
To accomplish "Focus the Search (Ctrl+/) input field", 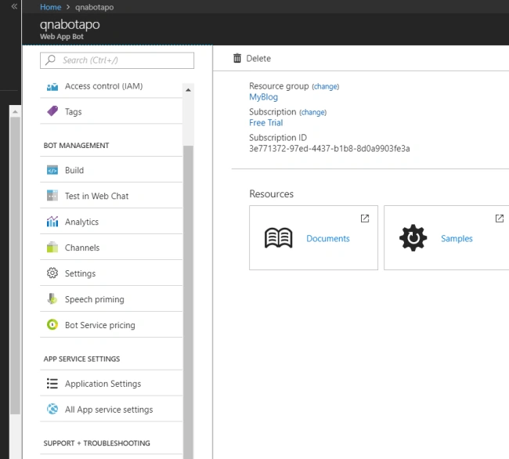I will coord(117,60).
